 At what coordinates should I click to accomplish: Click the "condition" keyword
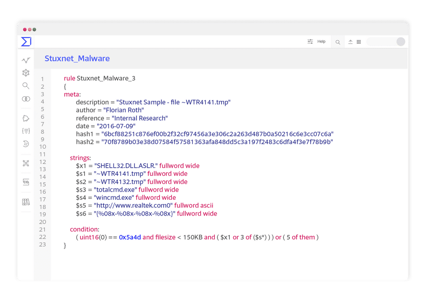pos(84,229)
